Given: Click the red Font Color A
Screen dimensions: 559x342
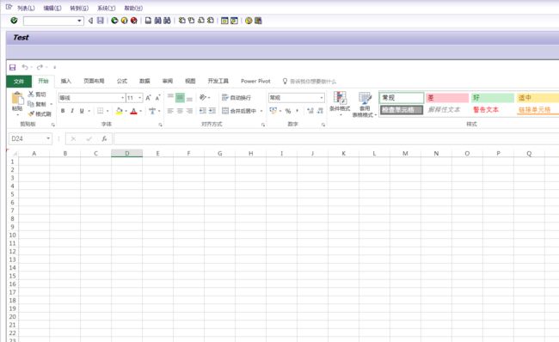Looking at the screenshot, I should click(x=133, y=111).
